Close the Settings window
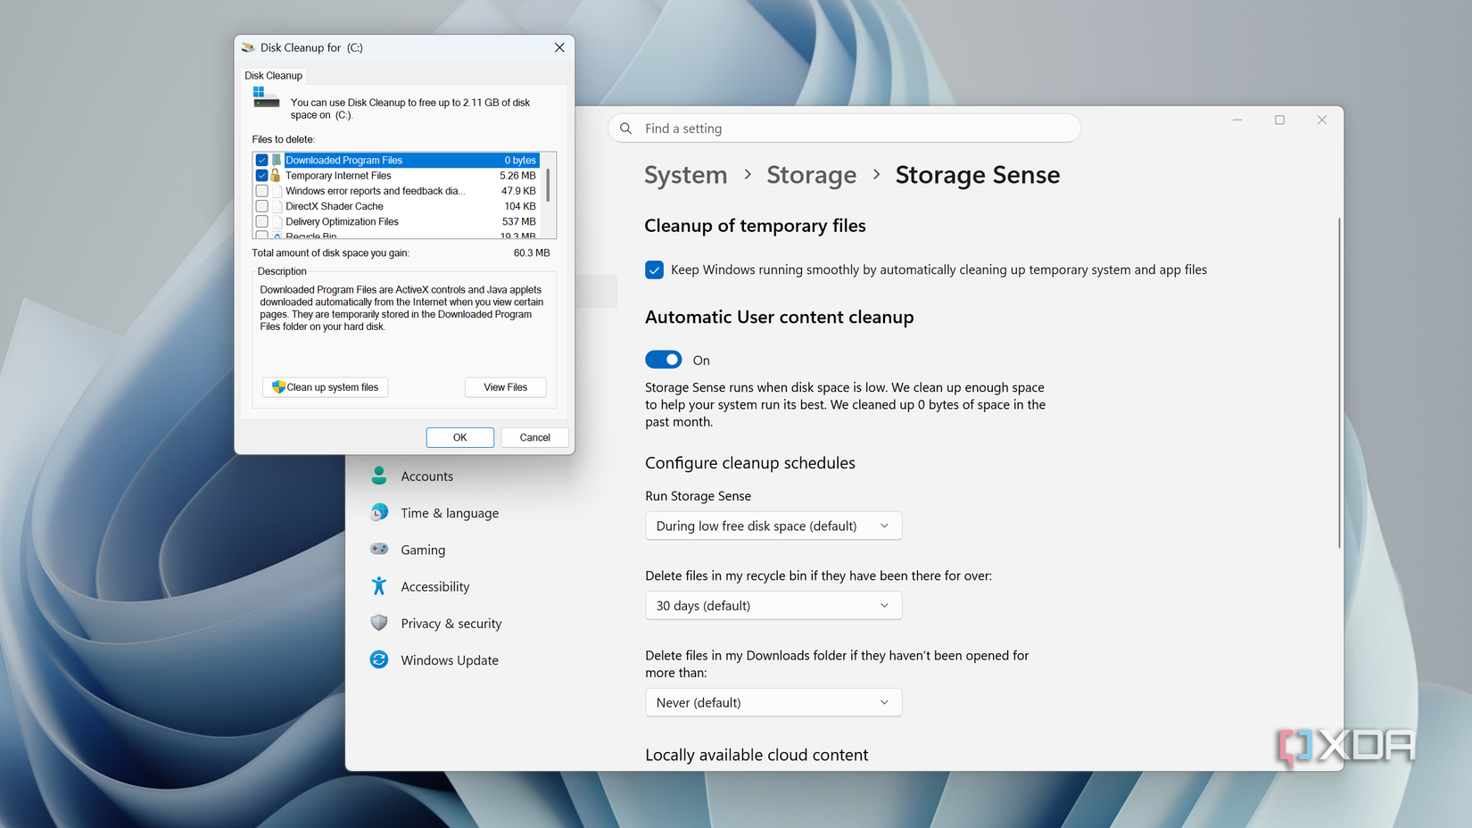Viewport: 1472px width, 828px height. click(x=1322, y=120)
